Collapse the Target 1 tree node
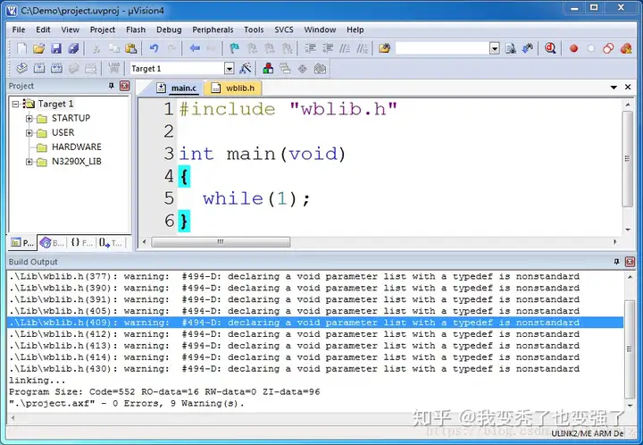The height and width of the screenshot is (445, 643). (x=15, y=104)
